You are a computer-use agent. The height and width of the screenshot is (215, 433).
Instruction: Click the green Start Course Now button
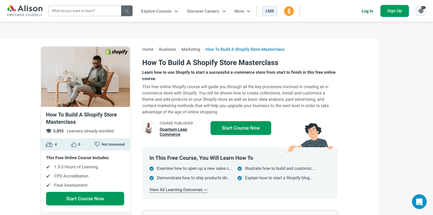[241, 128]
